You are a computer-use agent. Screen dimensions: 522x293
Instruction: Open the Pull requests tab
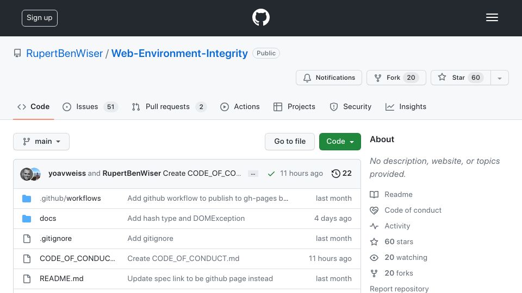tap(170, 107)
